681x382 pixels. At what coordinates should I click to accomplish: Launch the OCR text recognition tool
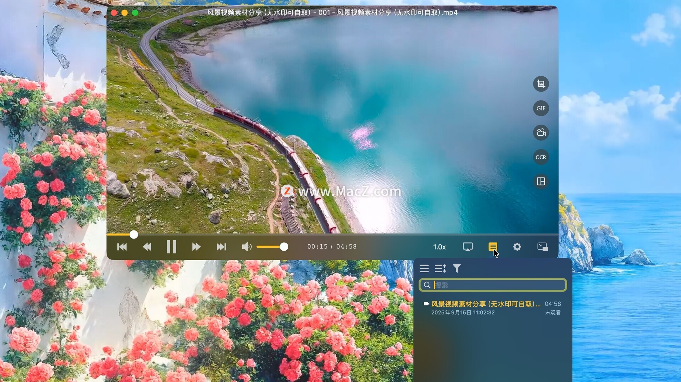[541, 157]
